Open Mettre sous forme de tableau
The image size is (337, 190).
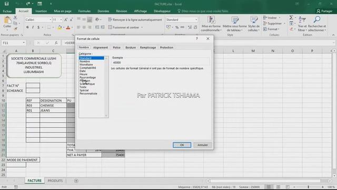click(235, 24)
